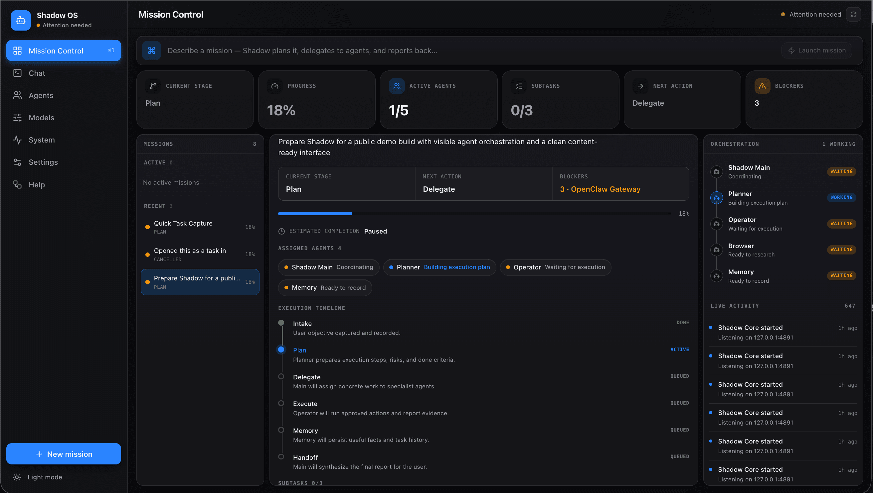Screen dimensions: 873x493
Task: Click the Blockers warning triangle icon
Action: tap(762, 86)
